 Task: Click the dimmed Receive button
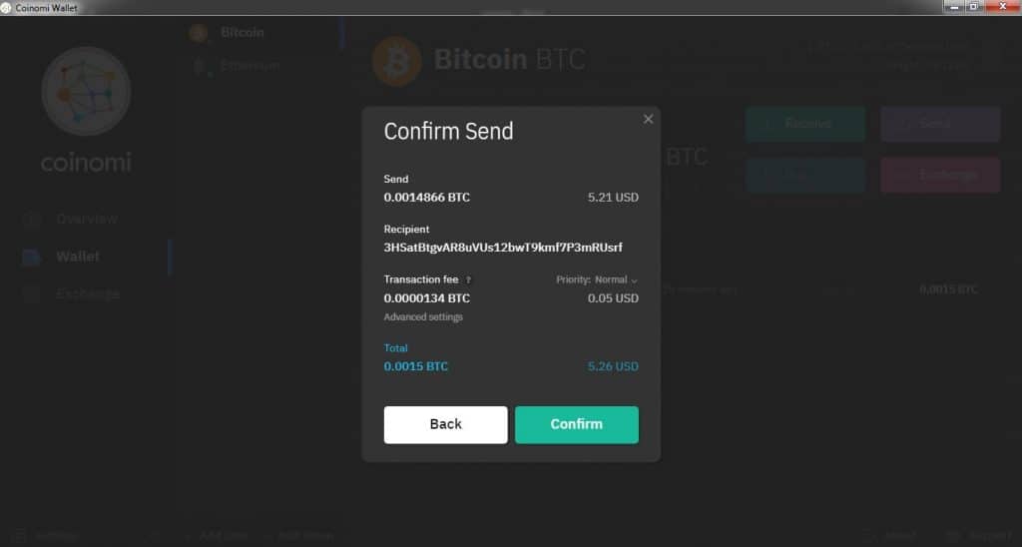coord(805,124)
